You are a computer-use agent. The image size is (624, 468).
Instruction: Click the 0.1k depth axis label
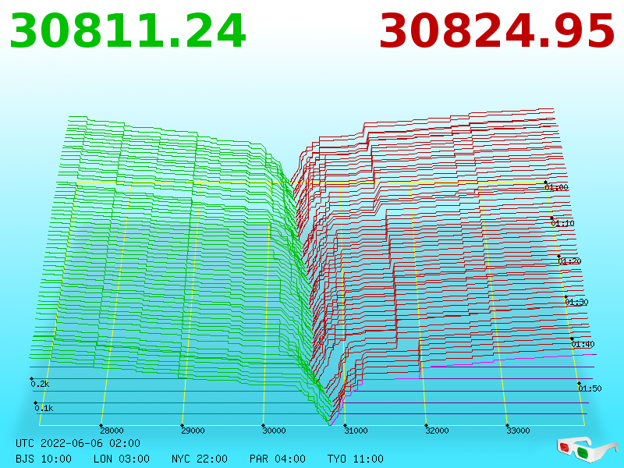44,408
